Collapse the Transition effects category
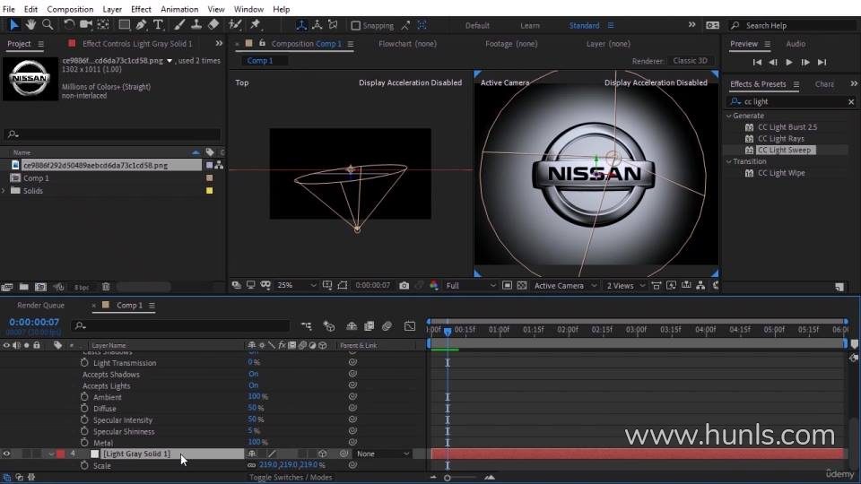The width and height of the screenshot is (861, 484). click(x=729, y=161)
